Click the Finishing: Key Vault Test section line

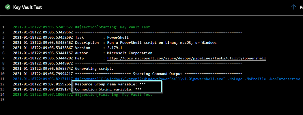[x=83, y=95]
